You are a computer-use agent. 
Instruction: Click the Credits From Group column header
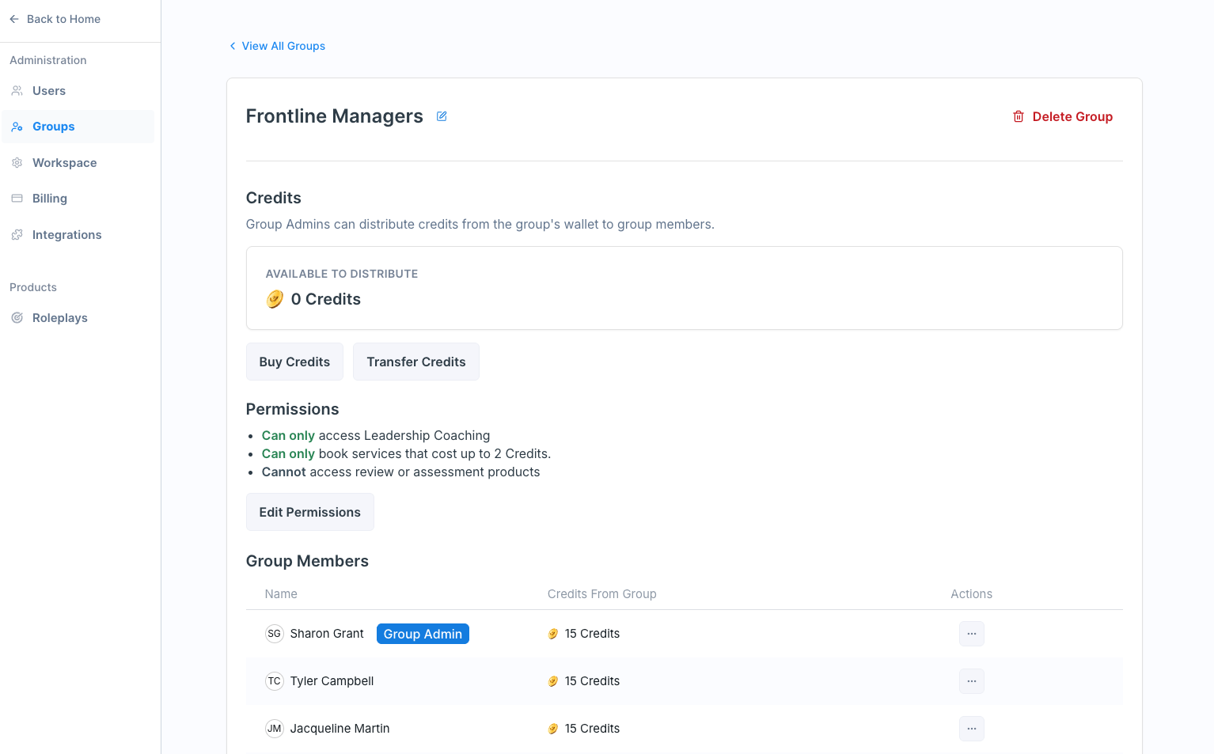602,594
